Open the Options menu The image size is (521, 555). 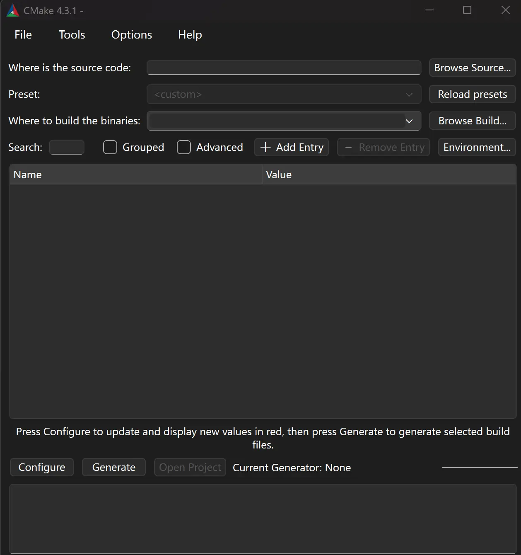(132, 35)
